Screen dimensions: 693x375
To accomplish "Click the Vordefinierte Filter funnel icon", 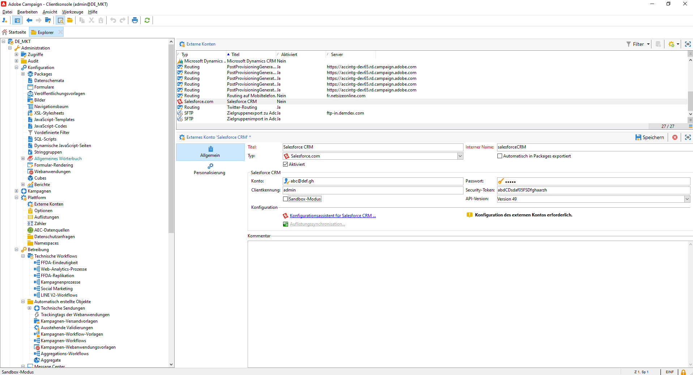I will [30, 133].
